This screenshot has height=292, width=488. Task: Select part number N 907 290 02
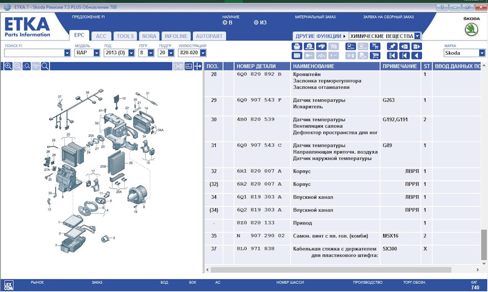point(260,236)
